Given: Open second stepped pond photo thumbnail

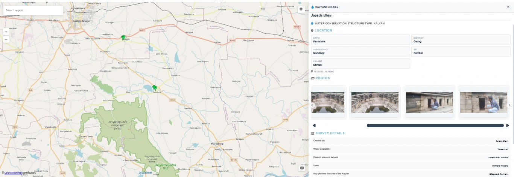Looking at the screenshot, I should (x=375, y=102).
